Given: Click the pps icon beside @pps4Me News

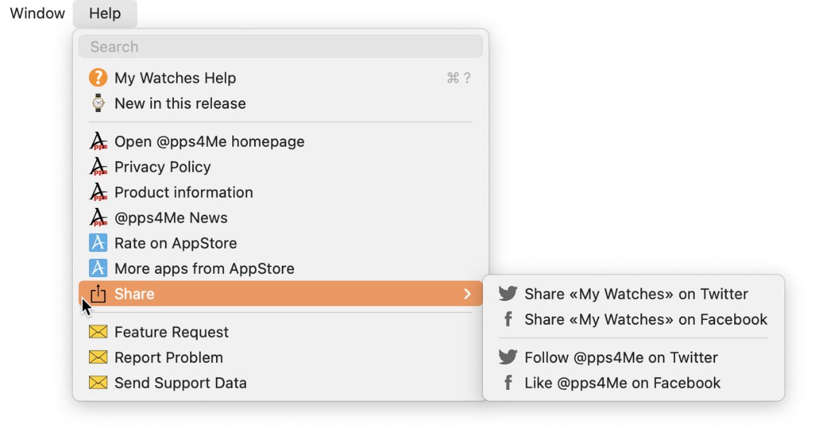Looking at the screenshot, I should tap(98, 217).
